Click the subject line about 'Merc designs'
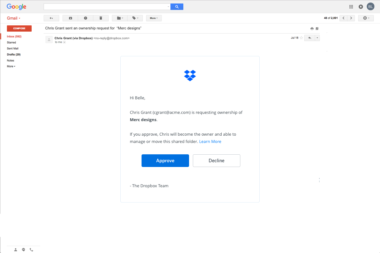380x253 pixels. pos(93,28)
